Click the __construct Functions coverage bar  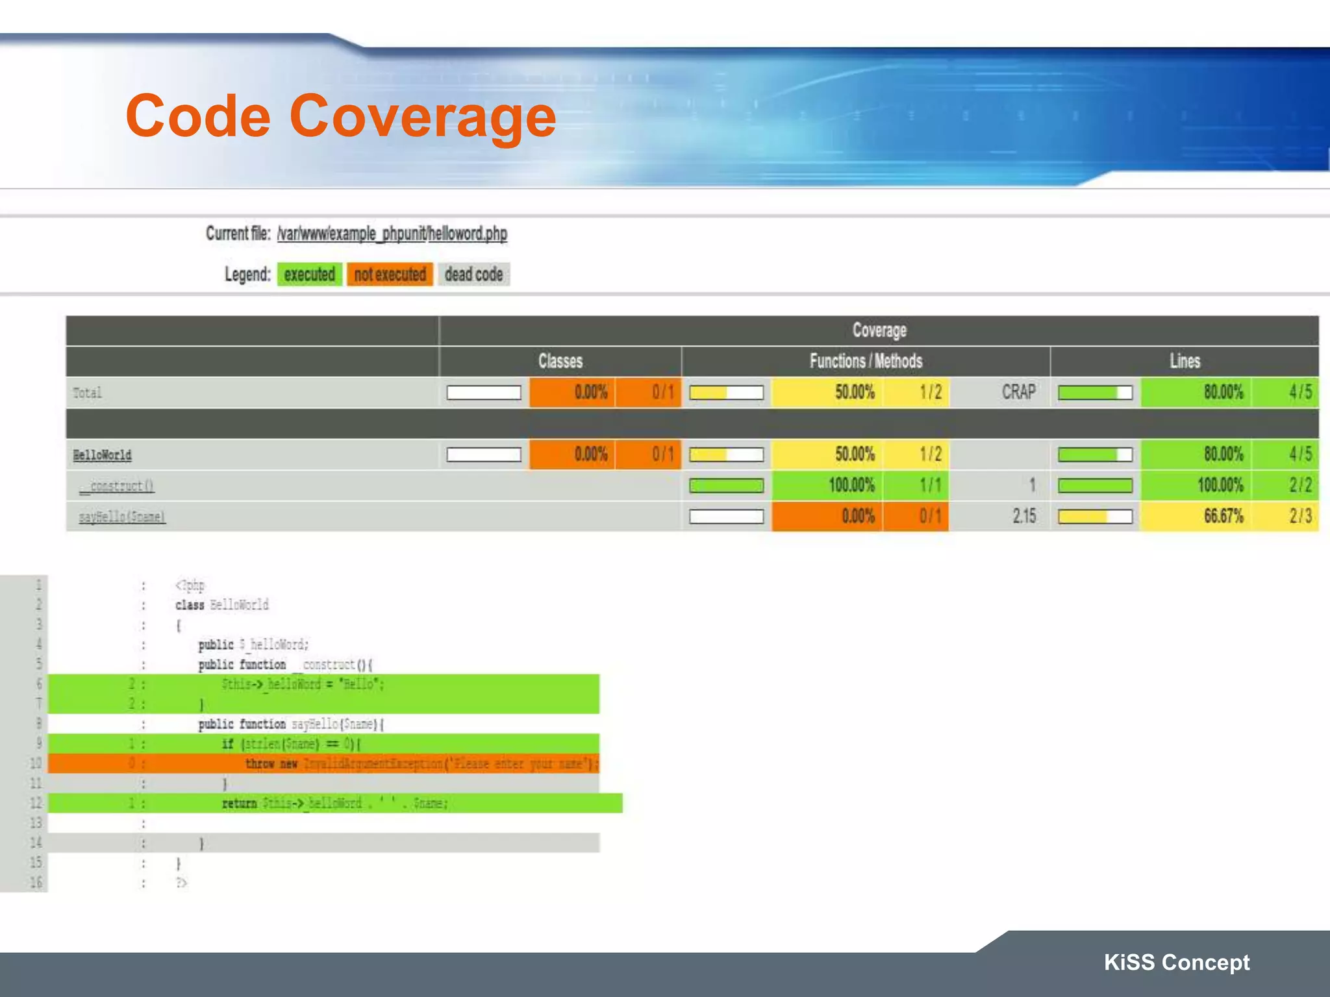click(x=726, y=486)
